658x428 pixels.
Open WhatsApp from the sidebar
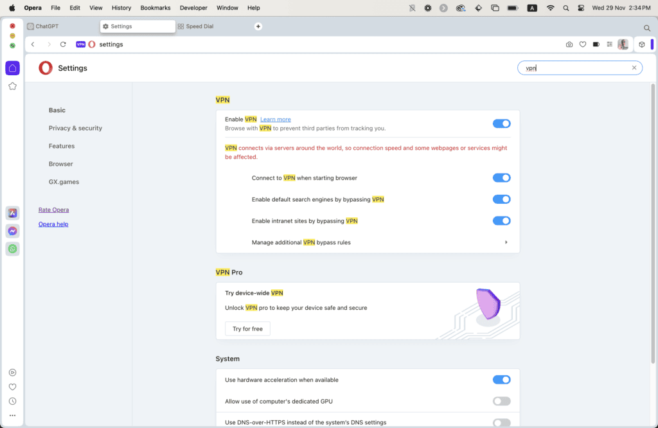12,249
